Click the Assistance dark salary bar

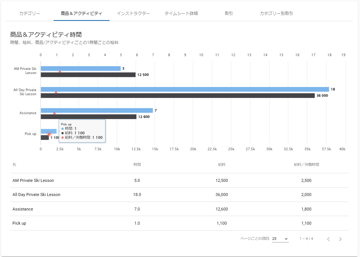(x=89, y=117)
